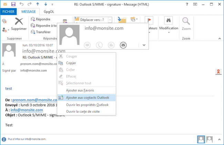Screen dimensions: 224x145
Task: Click Copier in the context menu
Action: pyautogui.click(x=86, y=63)
